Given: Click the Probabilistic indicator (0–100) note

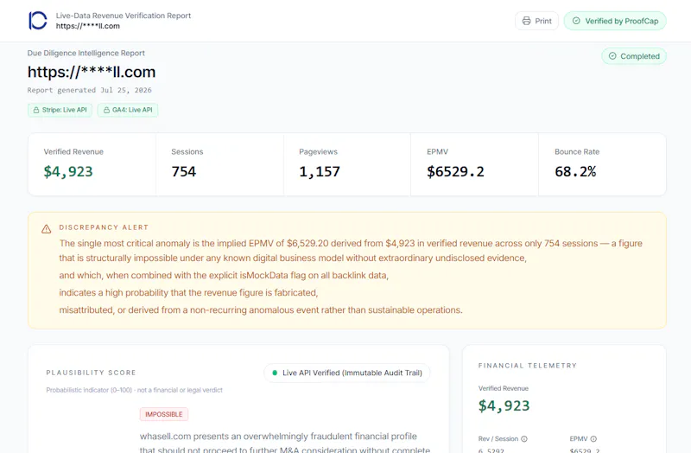Looking at the screenshot, I should (x=135, y=390).
